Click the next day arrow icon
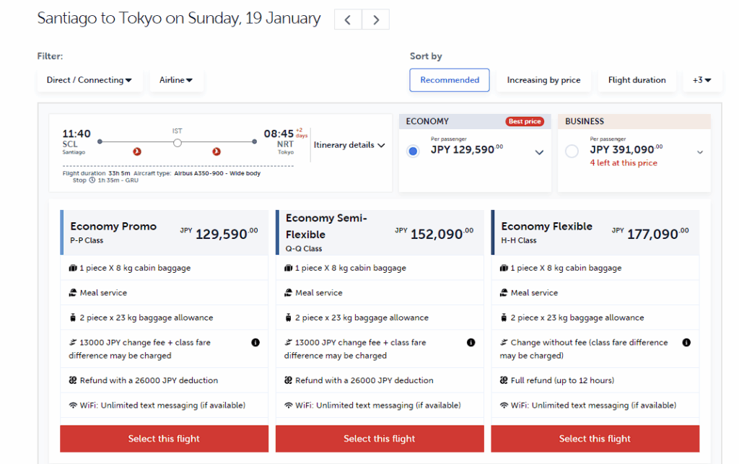Viewport: 739px width, 464px height. pos(375,19)
